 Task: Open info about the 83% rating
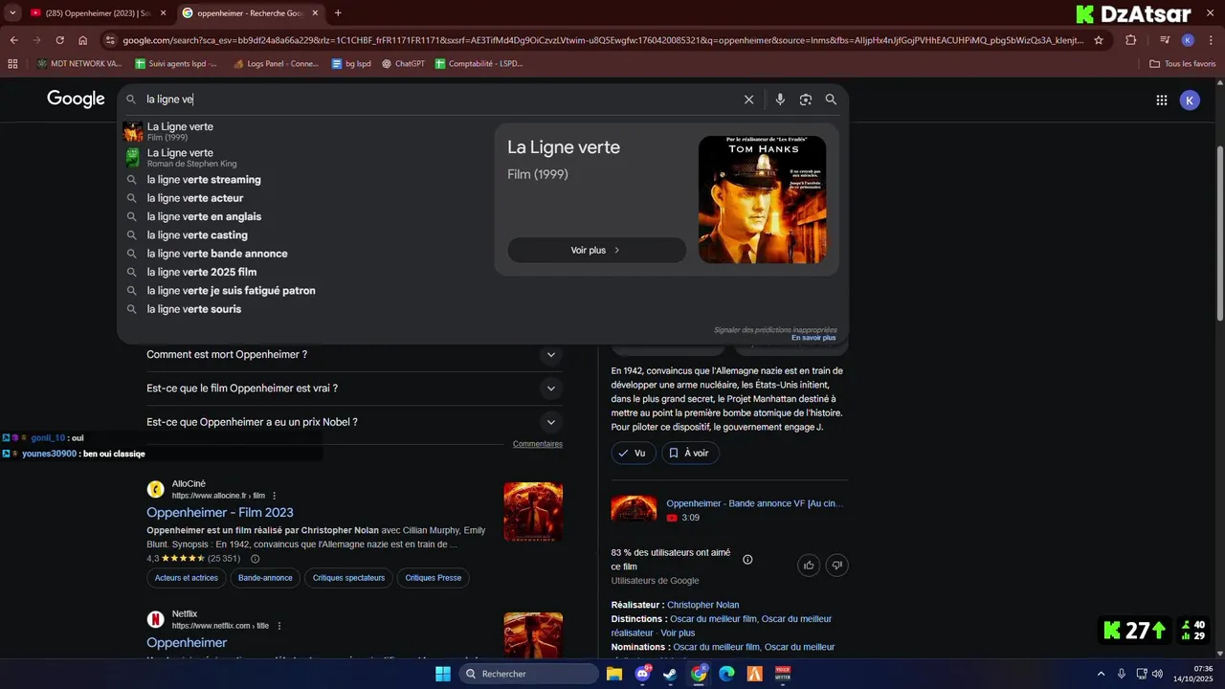click(x=747, y=560)
